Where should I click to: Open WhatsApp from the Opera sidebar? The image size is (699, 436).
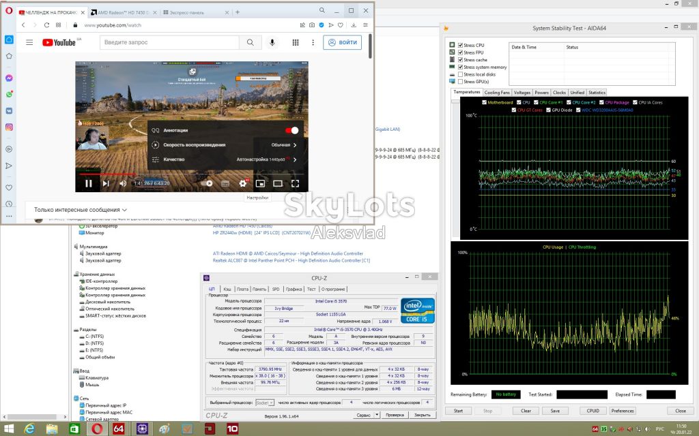click(x=9, y=94)
